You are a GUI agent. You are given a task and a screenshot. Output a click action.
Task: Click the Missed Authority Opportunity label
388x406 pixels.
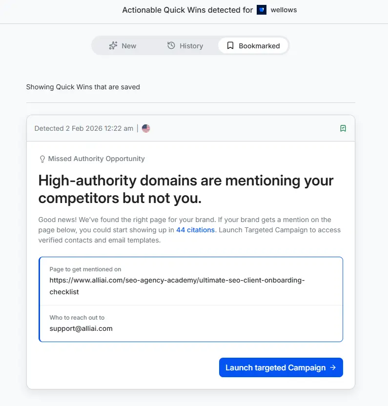coord(96,159)
